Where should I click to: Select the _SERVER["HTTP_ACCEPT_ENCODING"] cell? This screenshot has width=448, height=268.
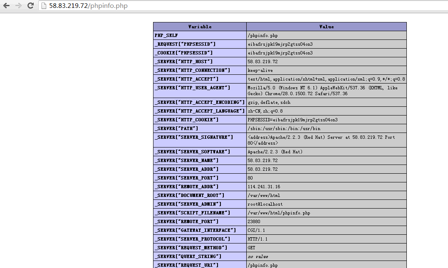pos(200,102)
